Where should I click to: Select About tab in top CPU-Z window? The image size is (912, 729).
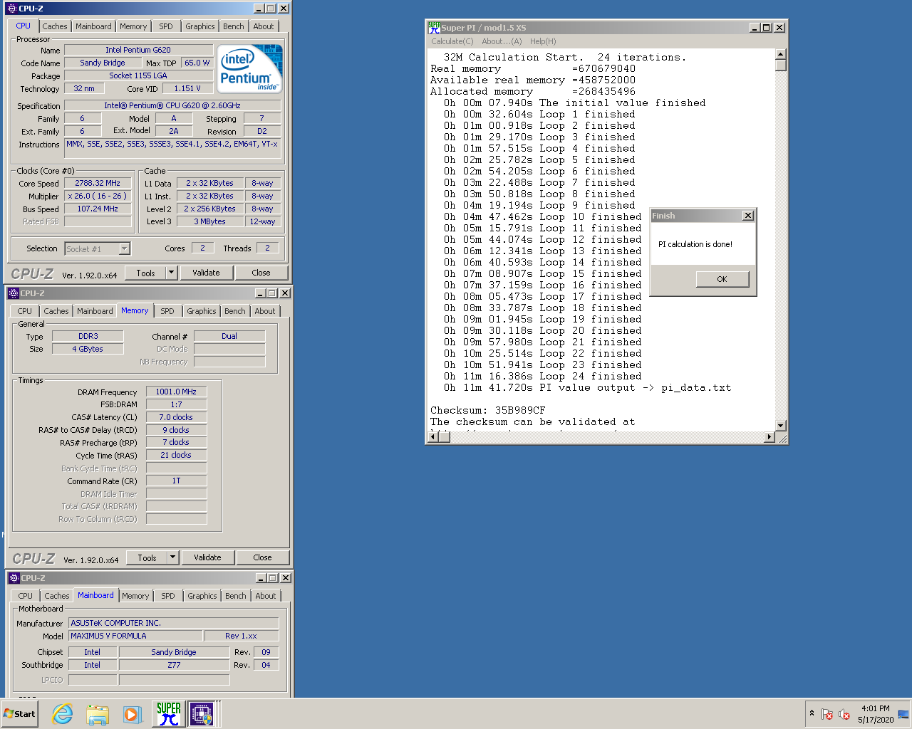(264, 26)
